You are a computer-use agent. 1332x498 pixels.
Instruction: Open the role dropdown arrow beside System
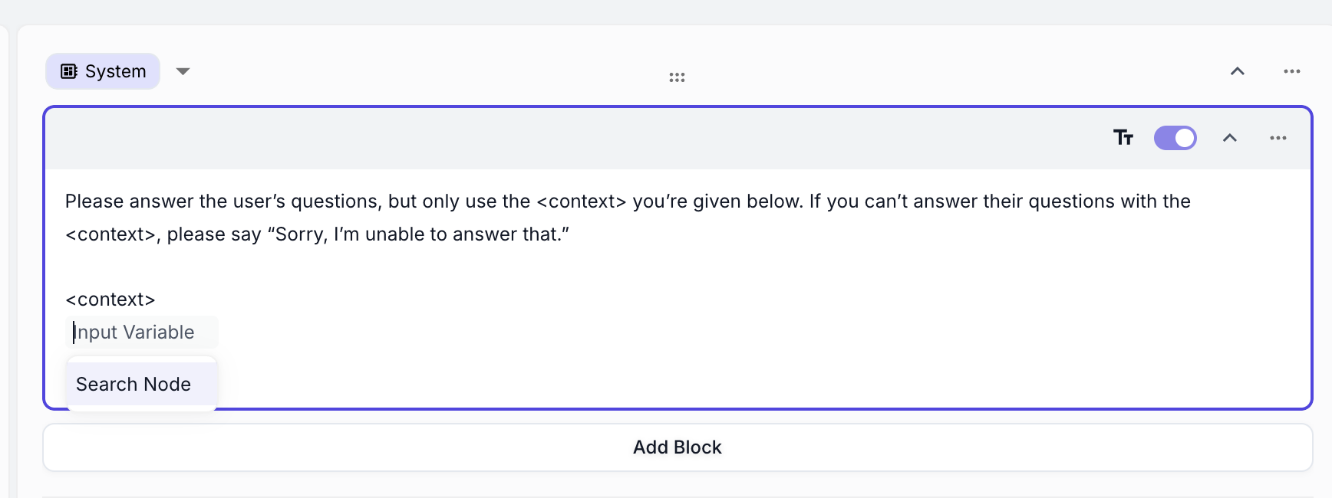183,71
